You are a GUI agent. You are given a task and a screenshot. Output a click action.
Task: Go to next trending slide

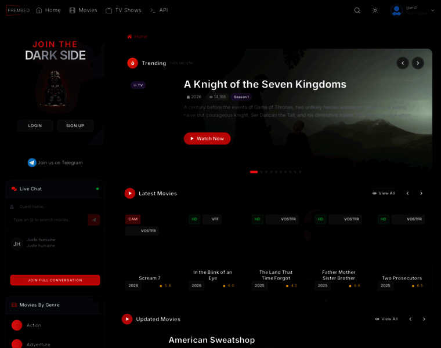[x=418, y=63]
